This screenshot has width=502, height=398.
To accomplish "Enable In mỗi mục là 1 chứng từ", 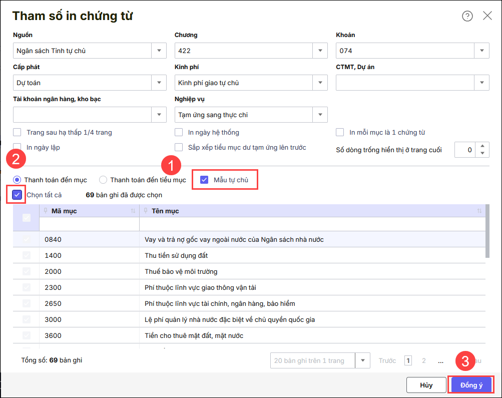I will pos(340,132).
